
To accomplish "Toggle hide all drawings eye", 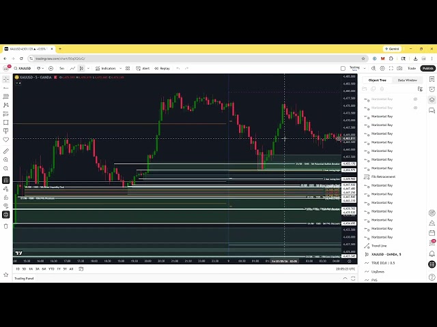I will coord(6,206).
